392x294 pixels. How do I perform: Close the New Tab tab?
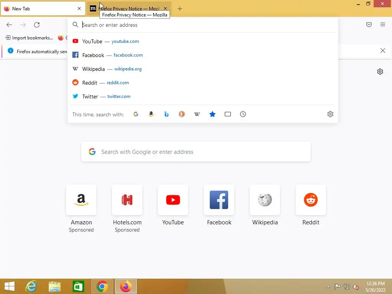point(79,8)
